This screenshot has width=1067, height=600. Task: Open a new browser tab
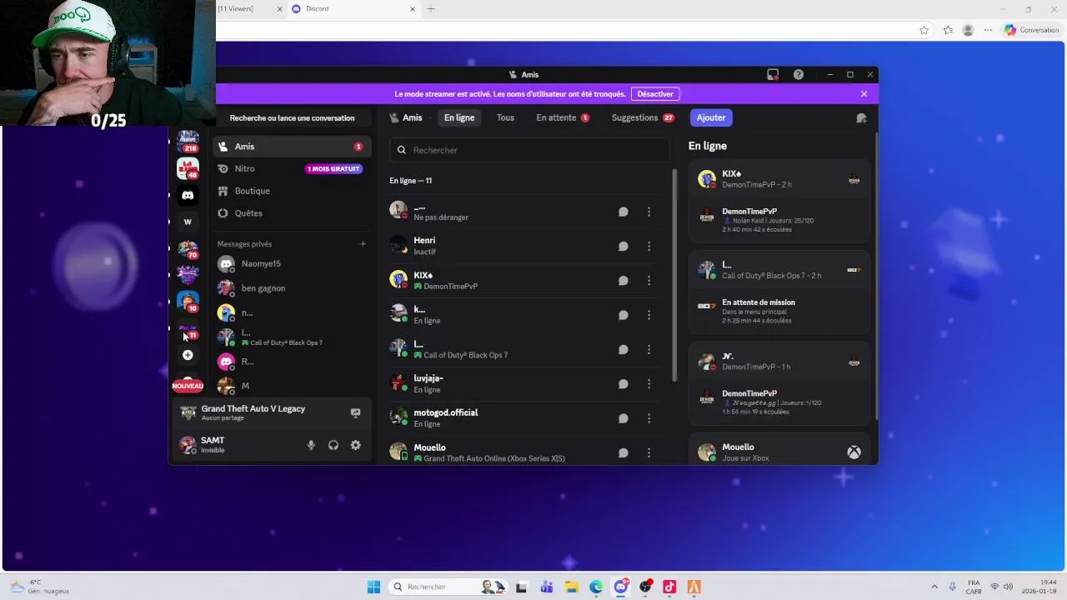(431, 9)
